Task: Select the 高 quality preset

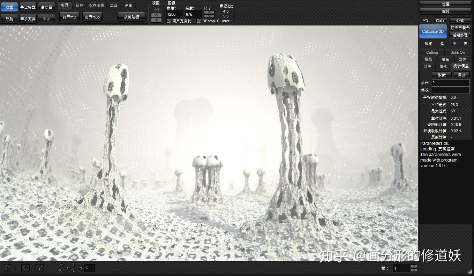Action: pos(465,44)
